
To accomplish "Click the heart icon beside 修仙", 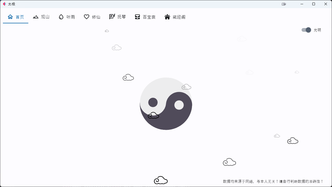I will click(87, 17).
